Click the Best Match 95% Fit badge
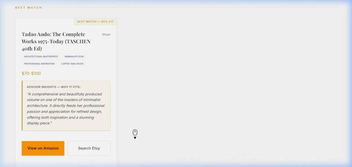The width and height of the screenshot is (352, 167). [95, 21]
